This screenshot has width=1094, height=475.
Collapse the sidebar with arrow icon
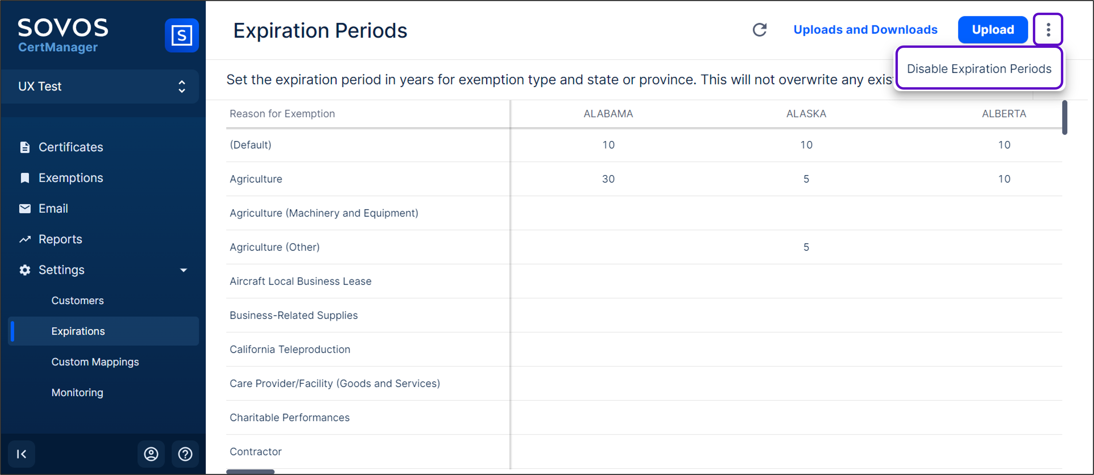tap(21, 454)
